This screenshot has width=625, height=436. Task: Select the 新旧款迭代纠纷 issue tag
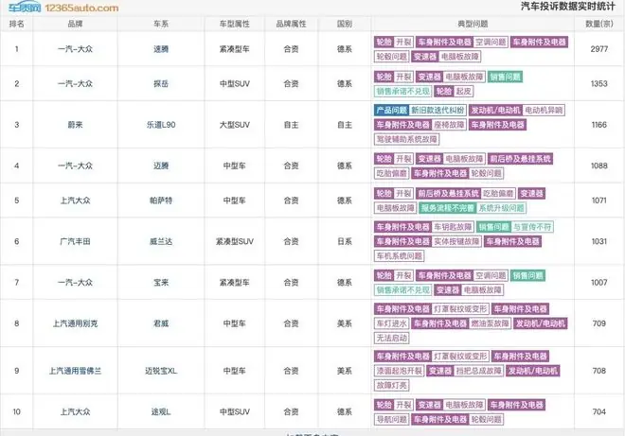click(437, 111)
